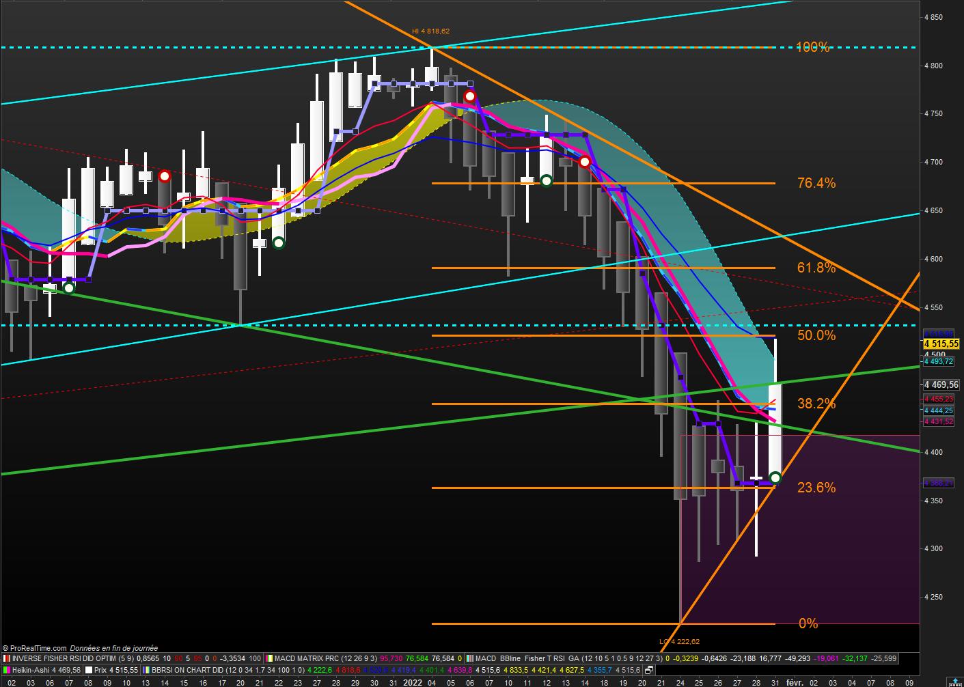
Task: Click the white Prix legend color icon
Action: point(89,670)
